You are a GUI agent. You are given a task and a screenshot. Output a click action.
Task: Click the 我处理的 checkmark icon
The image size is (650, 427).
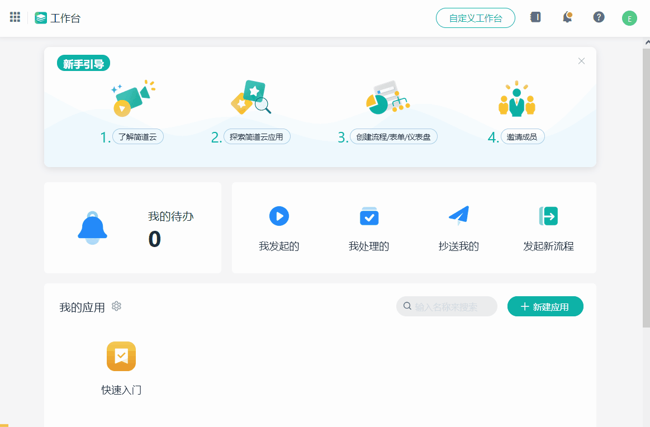click(x=369, y=216)
